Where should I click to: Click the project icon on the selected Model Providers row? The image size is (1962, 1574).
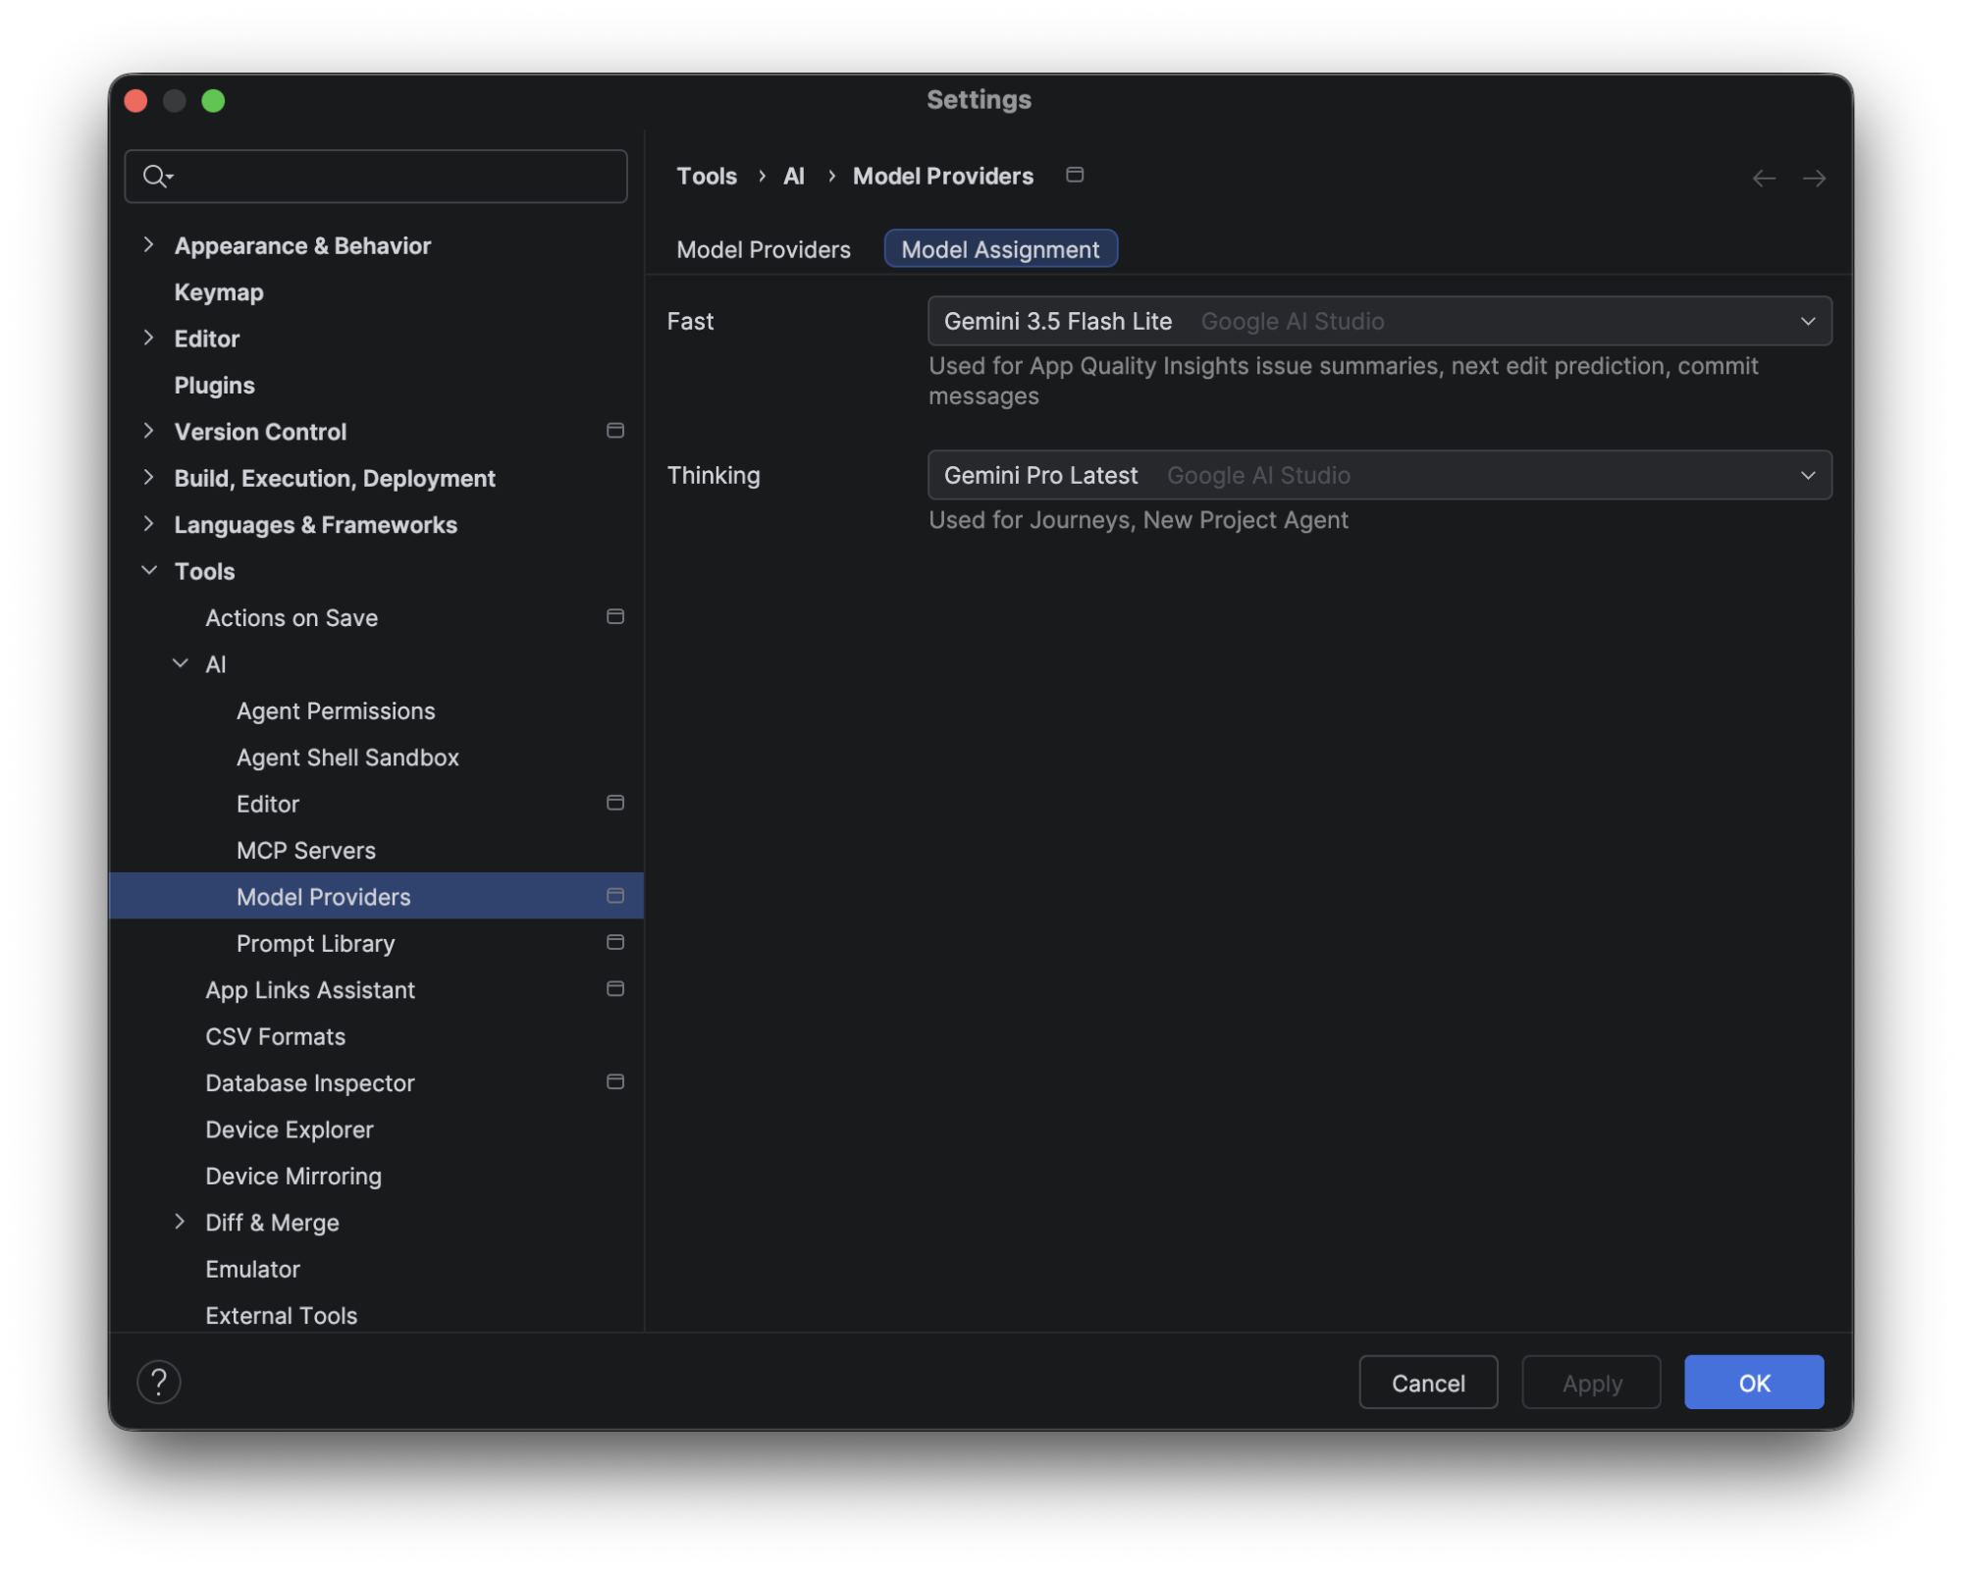(615, 896)
